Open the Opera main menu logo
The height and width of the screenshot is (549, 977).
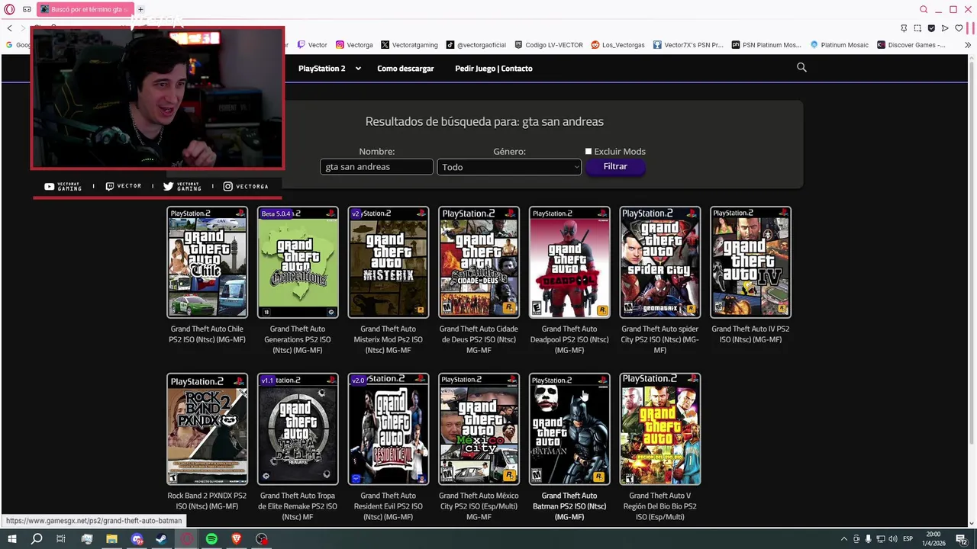10,9
